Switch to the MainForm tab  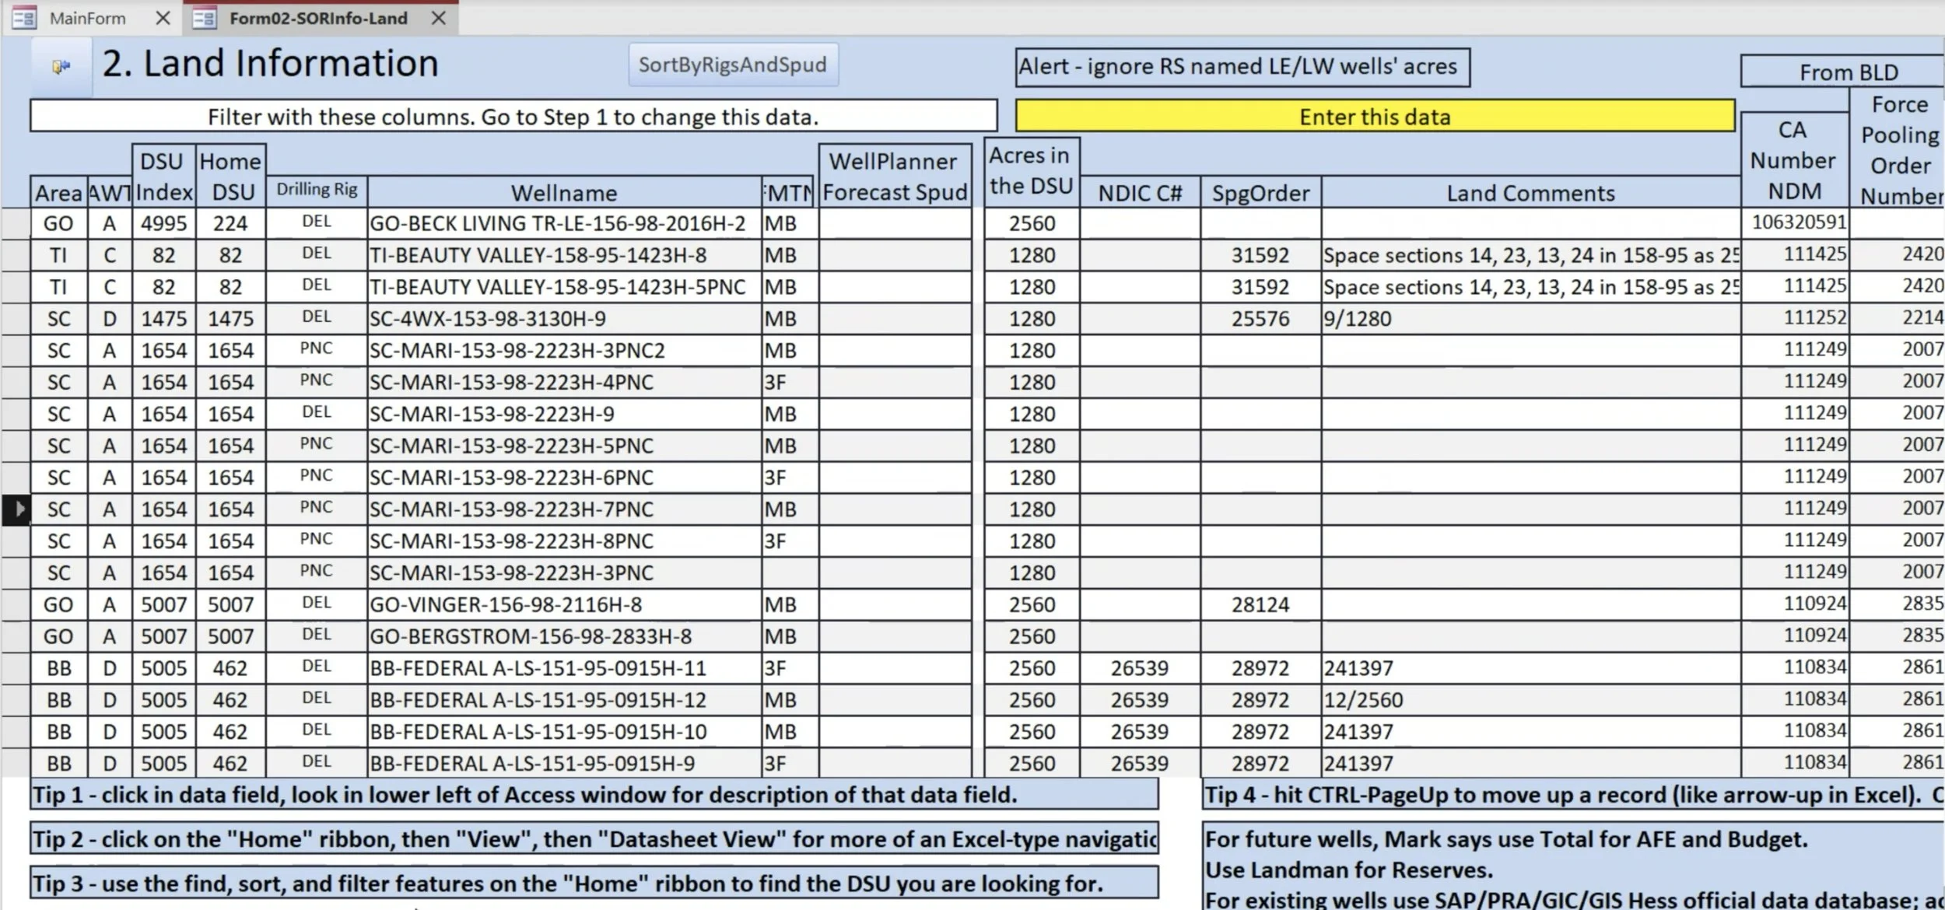[87, 18]
